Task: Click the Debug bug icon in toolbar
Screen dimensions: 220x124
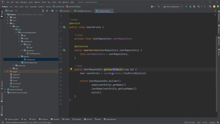Action: (x=190, y=7)
